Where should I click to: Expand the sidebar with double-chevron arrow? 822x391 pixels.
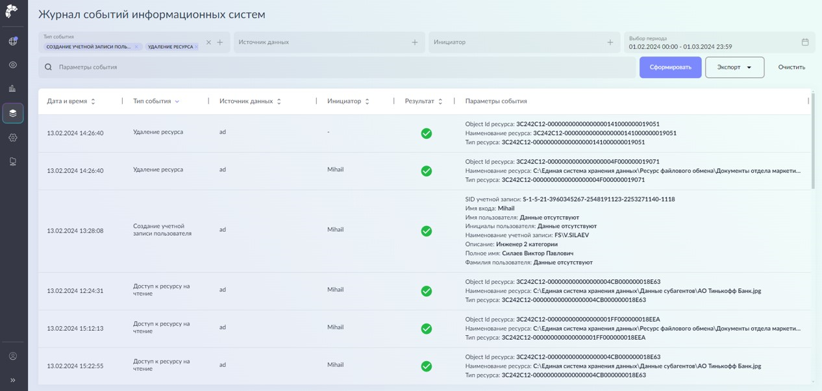[x=13, y=380]
